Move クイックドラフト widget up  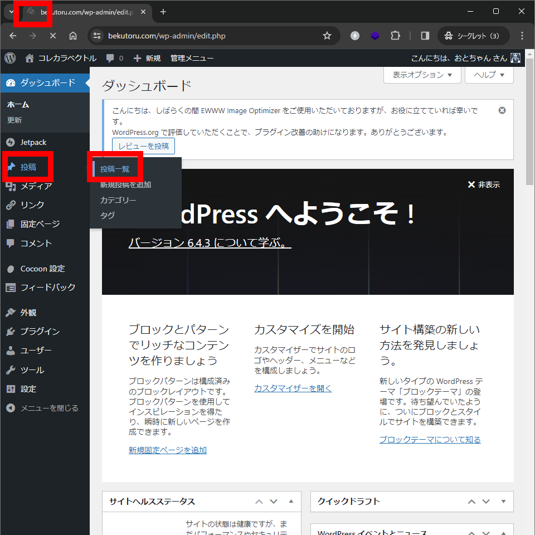pos(471,502)
